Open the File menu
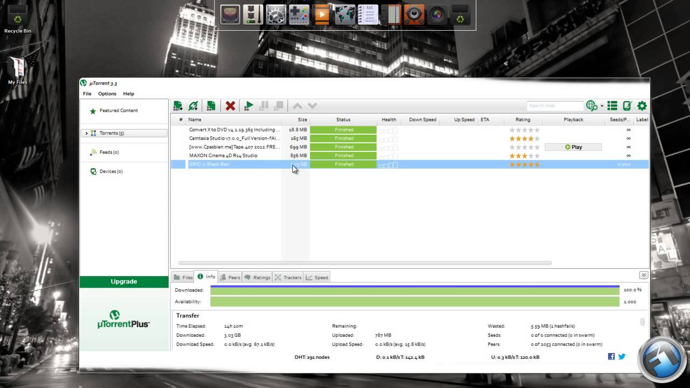The image size is (690, 388). (87, 94)
